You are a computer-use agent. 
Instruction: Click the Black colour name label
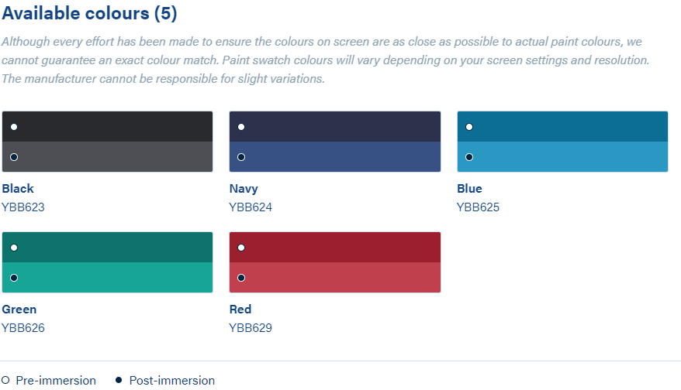click(x=18, y=189)
